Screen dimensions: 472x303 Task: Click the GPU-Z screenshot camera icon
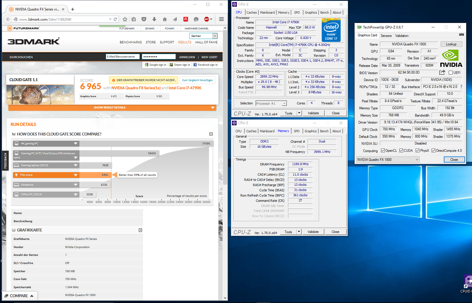(461, 35)
